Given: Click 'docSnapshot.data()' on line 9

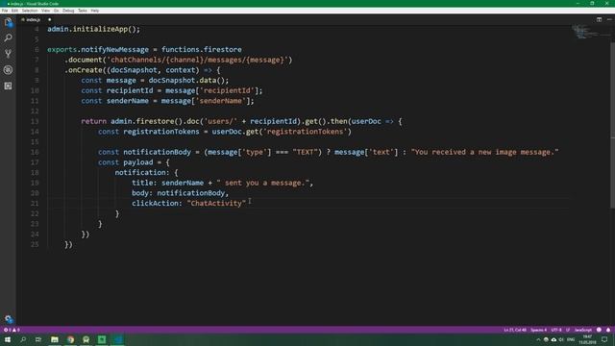Looking at the screenshot, I should pos(186,81).
